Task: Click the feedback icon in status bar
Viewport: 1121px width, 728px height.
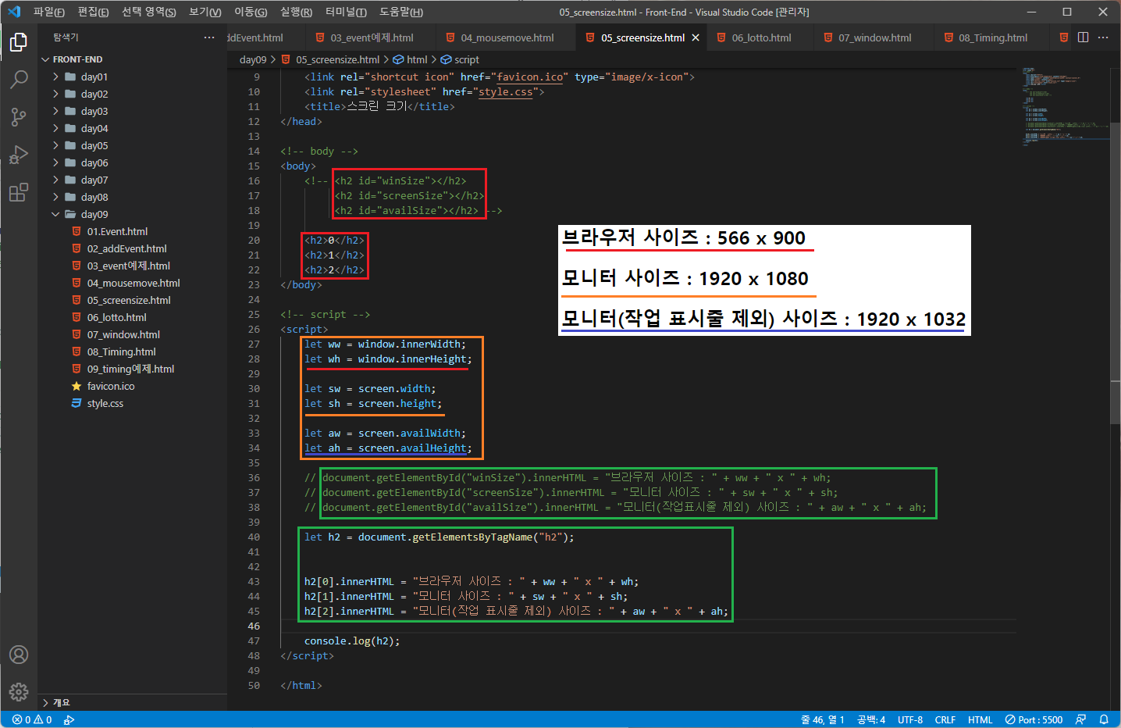Action: click(x=1080, y=719)
